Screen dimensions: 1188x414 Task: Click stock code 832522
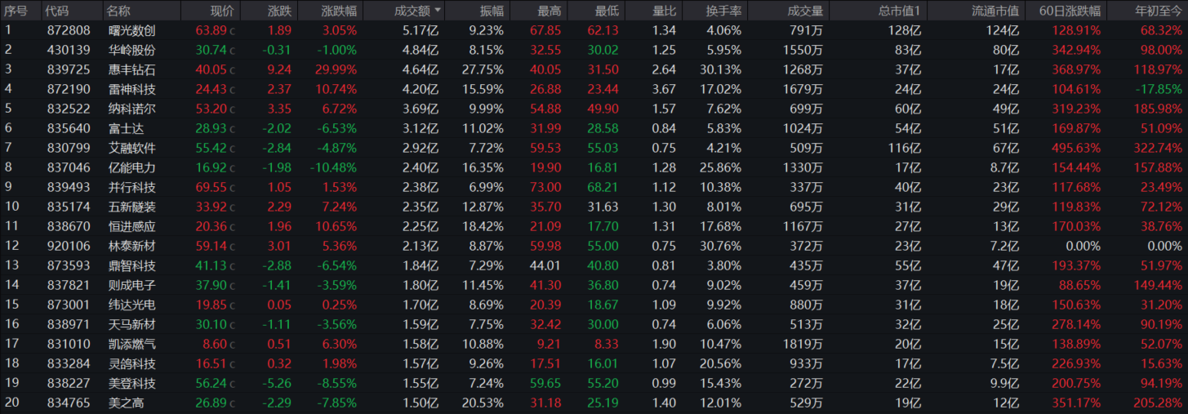[68, 109]
